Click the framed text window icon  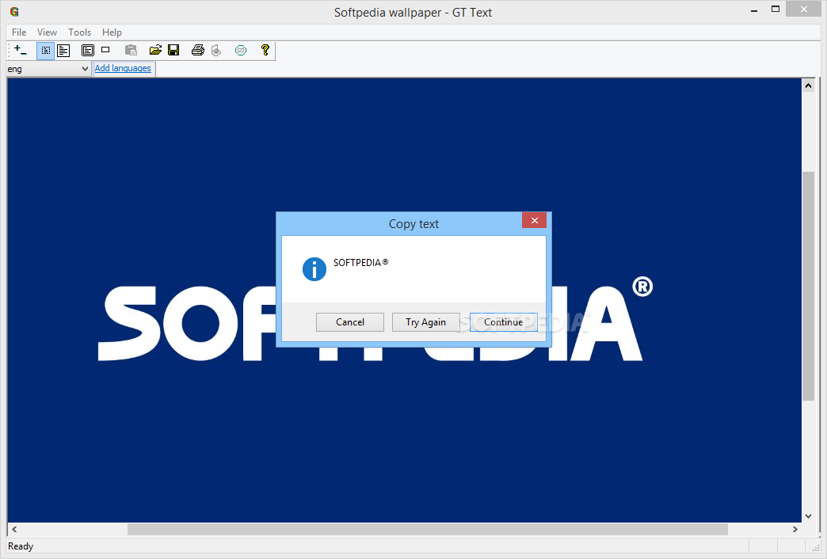(88, 51)
